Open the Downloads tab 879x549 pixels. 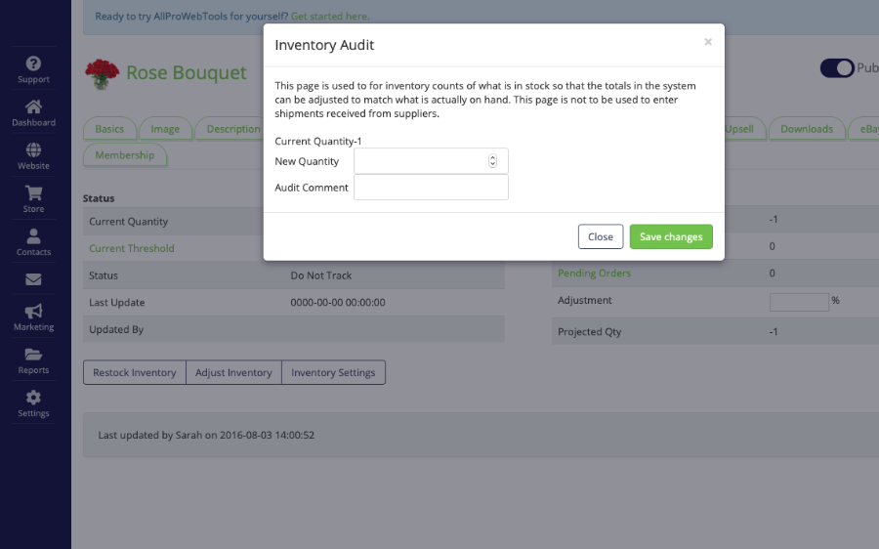pyautogui.click(x=807, y=129)
